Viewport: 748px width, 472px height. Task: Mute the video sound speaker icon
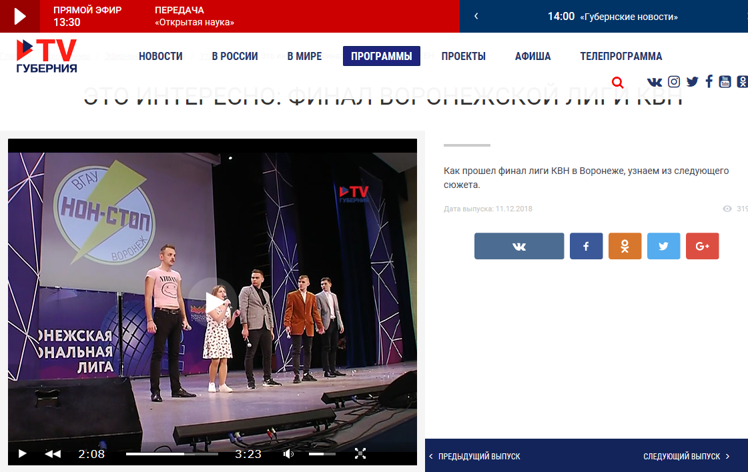[288, 454]
